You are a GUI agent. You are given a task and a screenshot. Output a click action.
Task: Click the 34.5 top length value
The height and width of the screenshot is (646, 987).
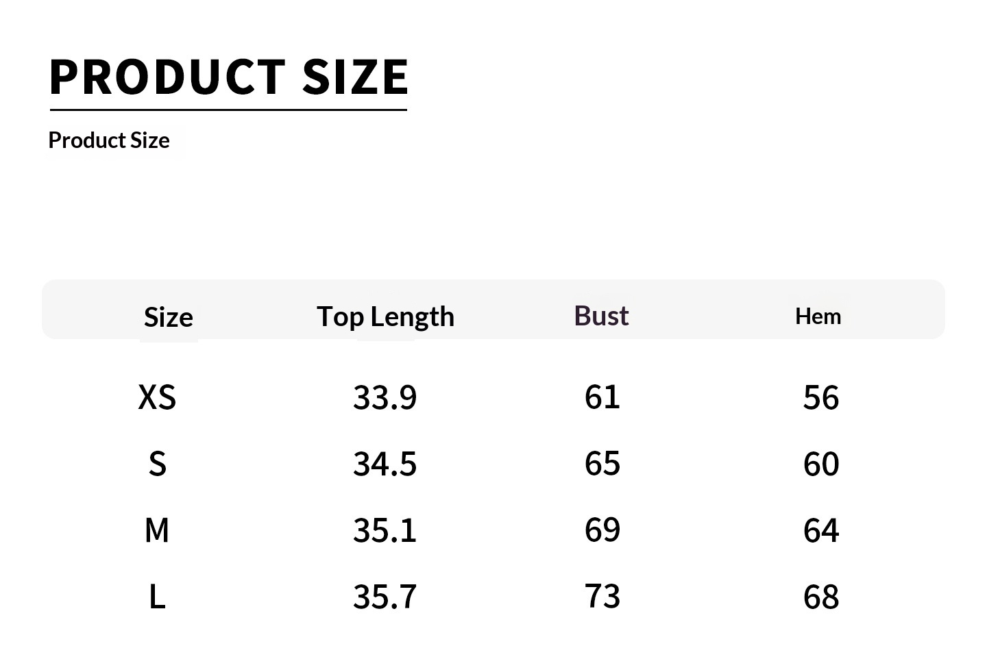coord(385,464)
